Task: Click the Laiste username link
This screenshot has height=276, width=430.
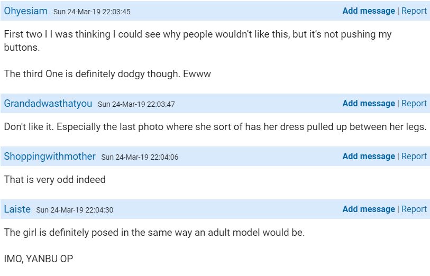Action: tap(17, 209)
